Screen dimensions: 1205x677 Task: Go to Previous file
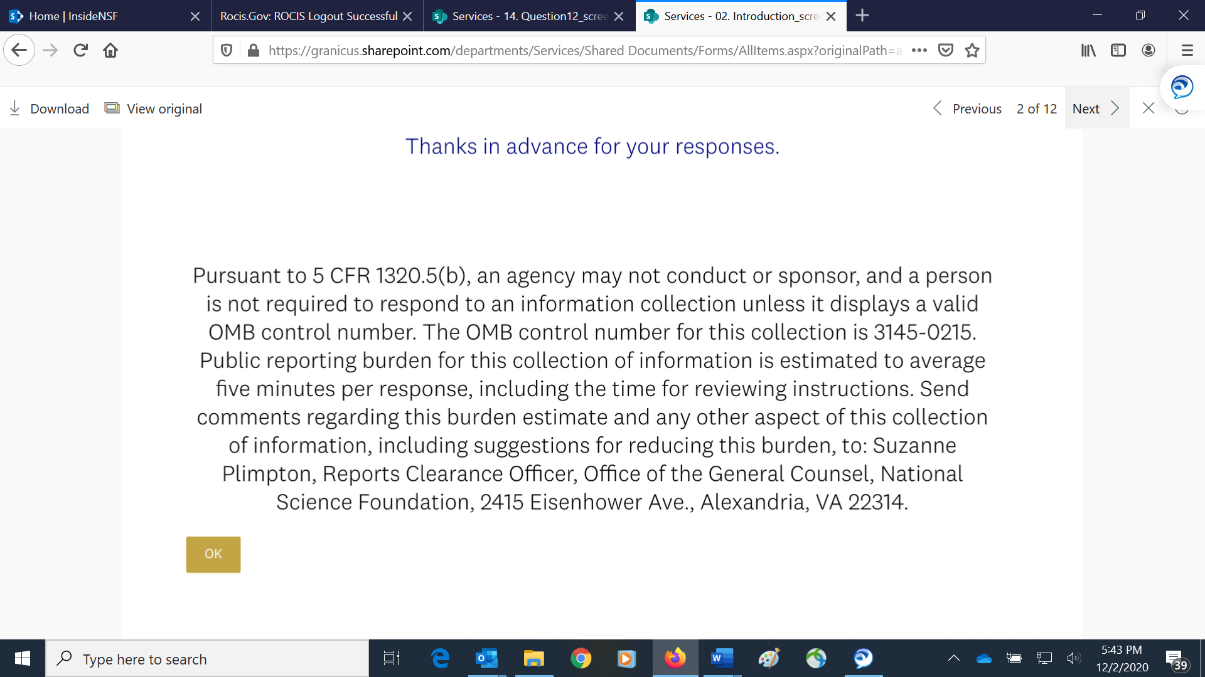coord(967,108)
